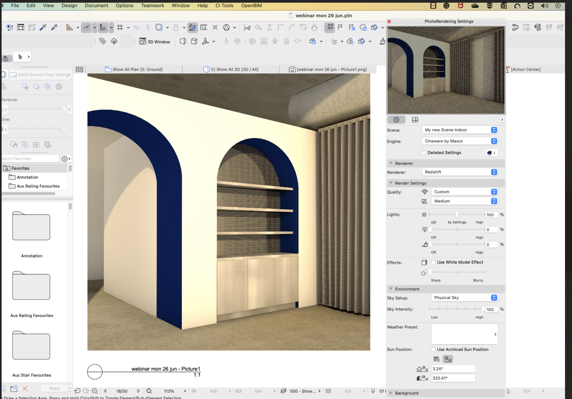Enable the Detailed Settings checkbox
572x399 pixels.
[x=424, y=153]
